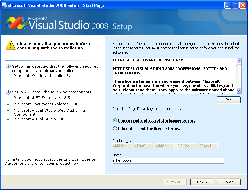Image resolution: width=248 pixels, height=190 pixels.
Task: Click the info icon beside 'Setup will install'
Action: click(8, 92)
